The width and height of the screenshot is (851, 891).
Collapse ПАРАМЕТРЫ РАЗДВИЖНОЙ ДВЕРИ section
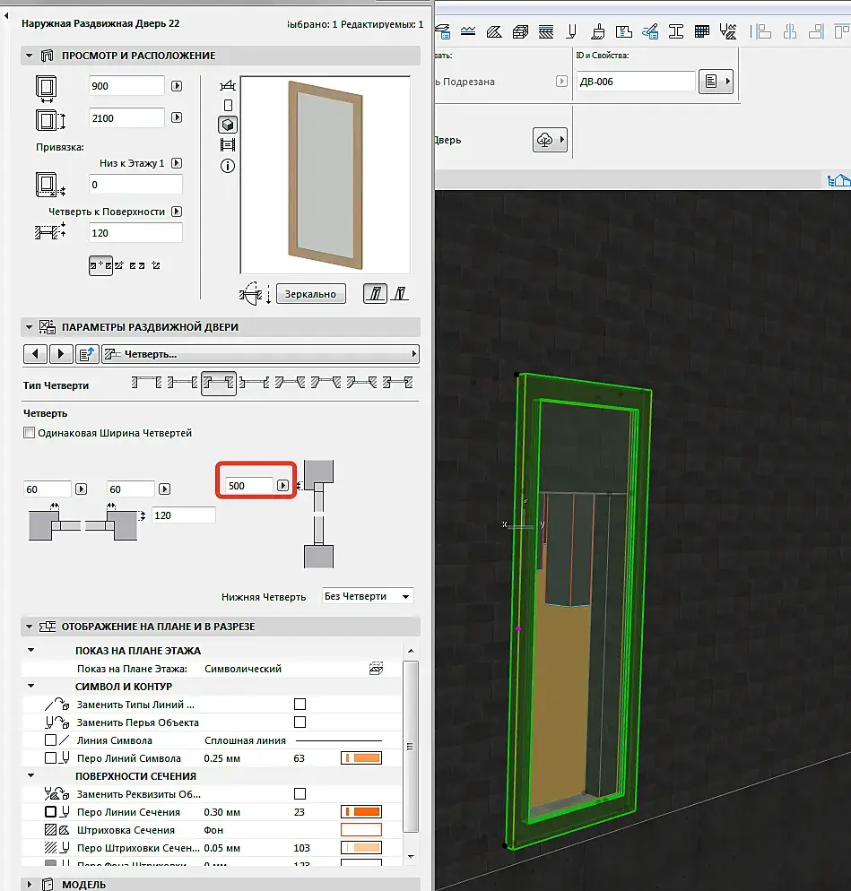pyautogui.click(x=29, y=327)
